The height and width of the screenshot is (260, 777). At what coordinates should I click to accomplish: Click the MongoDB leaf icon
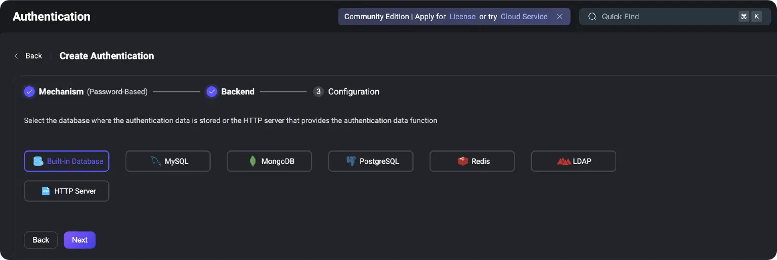pos(252,162)
